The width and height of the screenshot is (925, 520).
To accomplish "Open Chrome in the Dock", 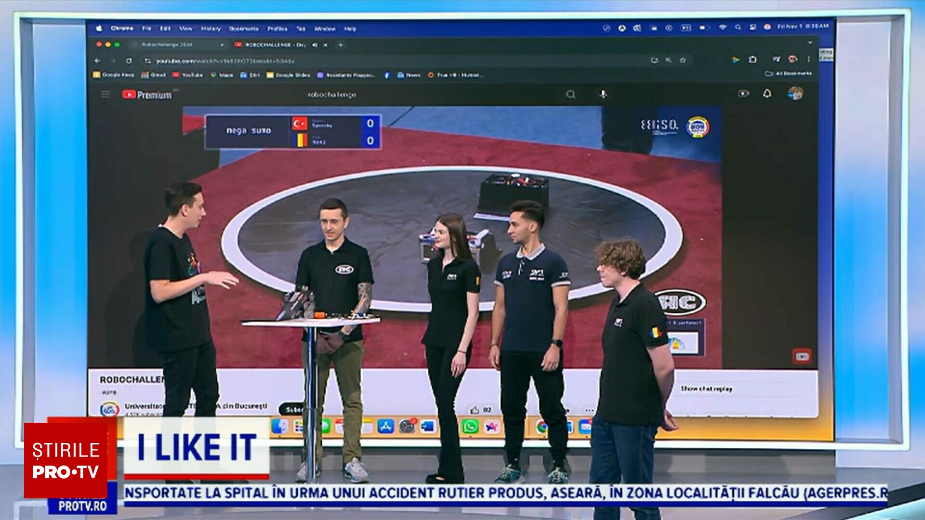I will [542, 426].
